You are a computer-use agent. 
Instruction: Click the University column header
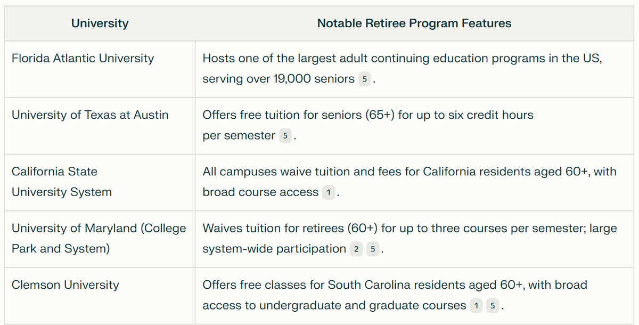pos(100,23)
